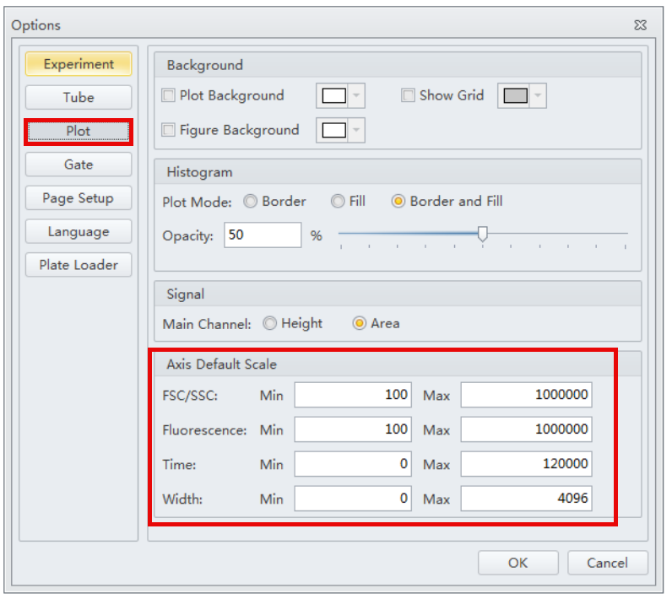Click the FSC/SSC Max value field
This screenshot has width=672, height=599.
[x=526, y=395]
